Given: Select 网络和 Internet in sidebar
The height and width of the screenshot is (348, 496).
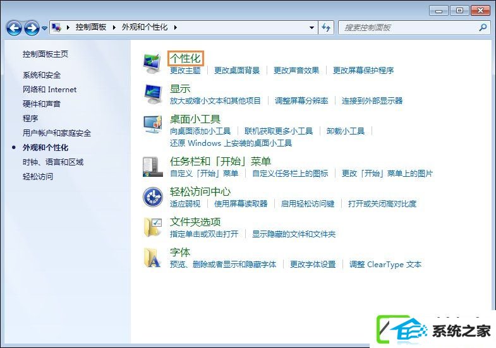Looking at the screenshot, I should click(x=49, y=90).
